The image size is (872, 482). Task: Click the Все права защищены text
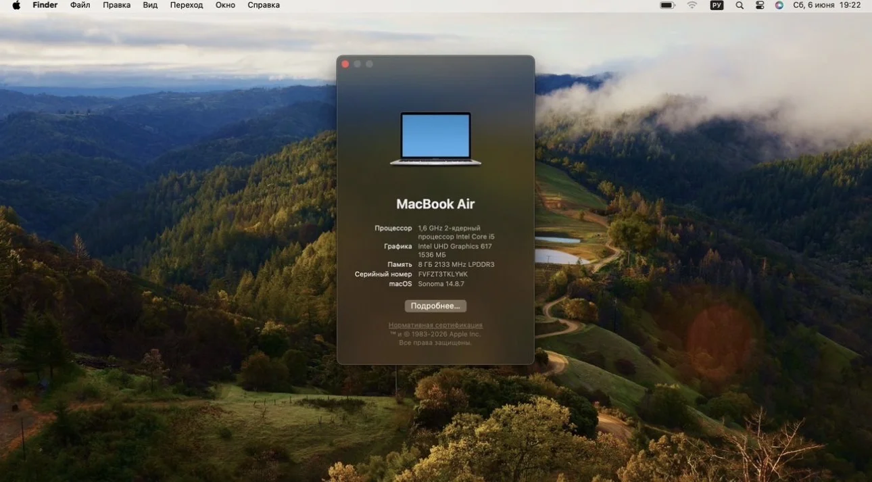[x=435, y=343]
